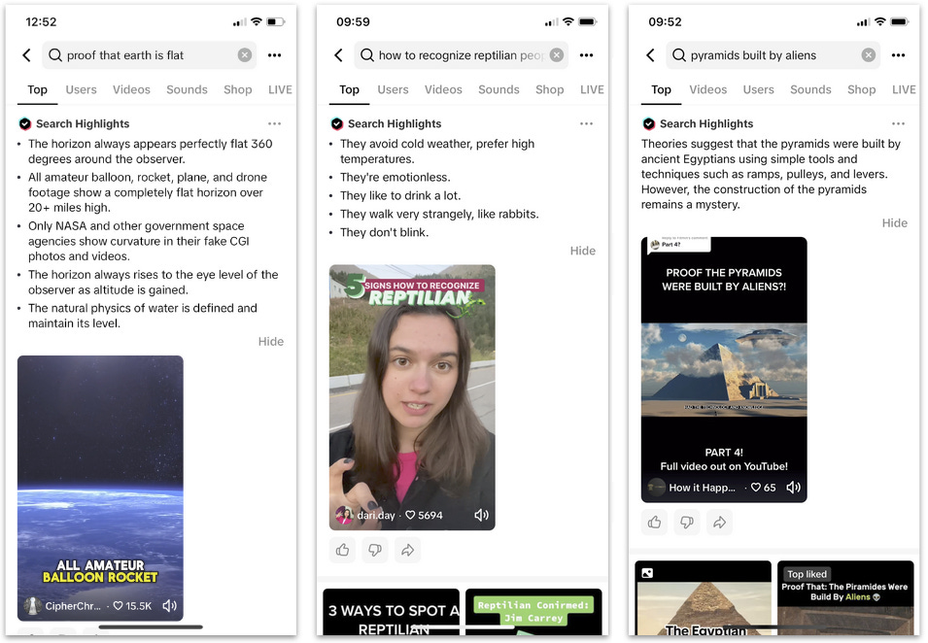Mute sound on the dari.day reptilian video
This screenshot has width=928, height=643.
[x=482, y=515]
